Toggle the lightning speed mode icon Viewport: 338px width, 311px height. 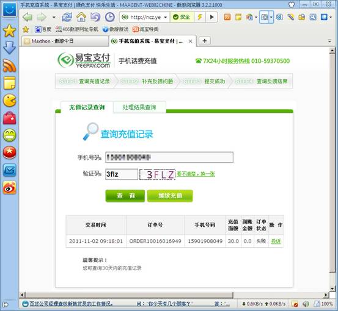point(200,17)
